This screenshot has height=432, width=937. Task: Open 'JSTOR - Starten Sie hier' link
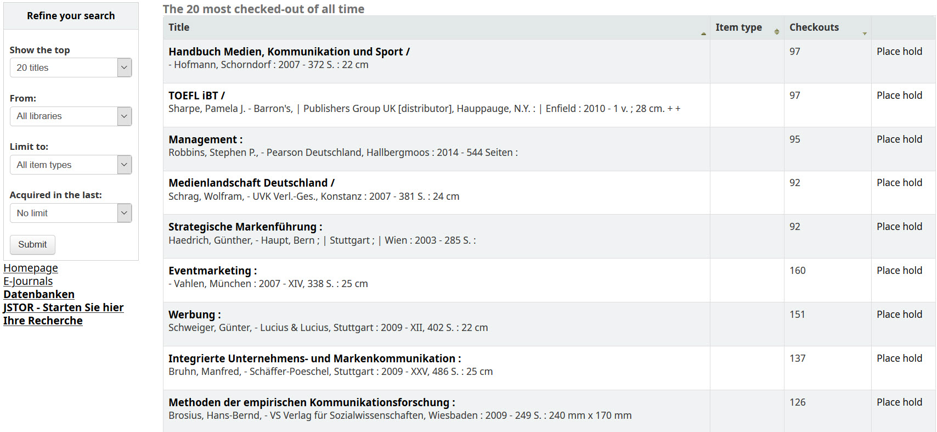point(64,307)
